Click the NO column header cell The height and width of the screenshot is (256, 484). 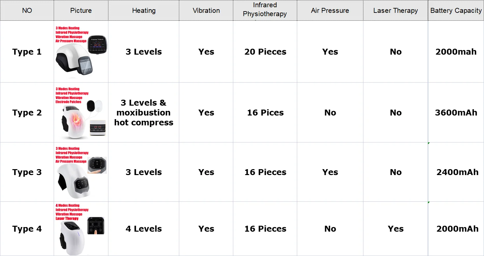(27, 11)
